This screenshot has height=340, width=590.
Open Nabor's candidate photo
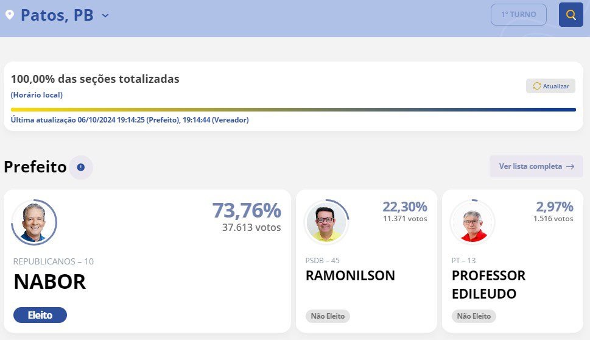[34, 222]
